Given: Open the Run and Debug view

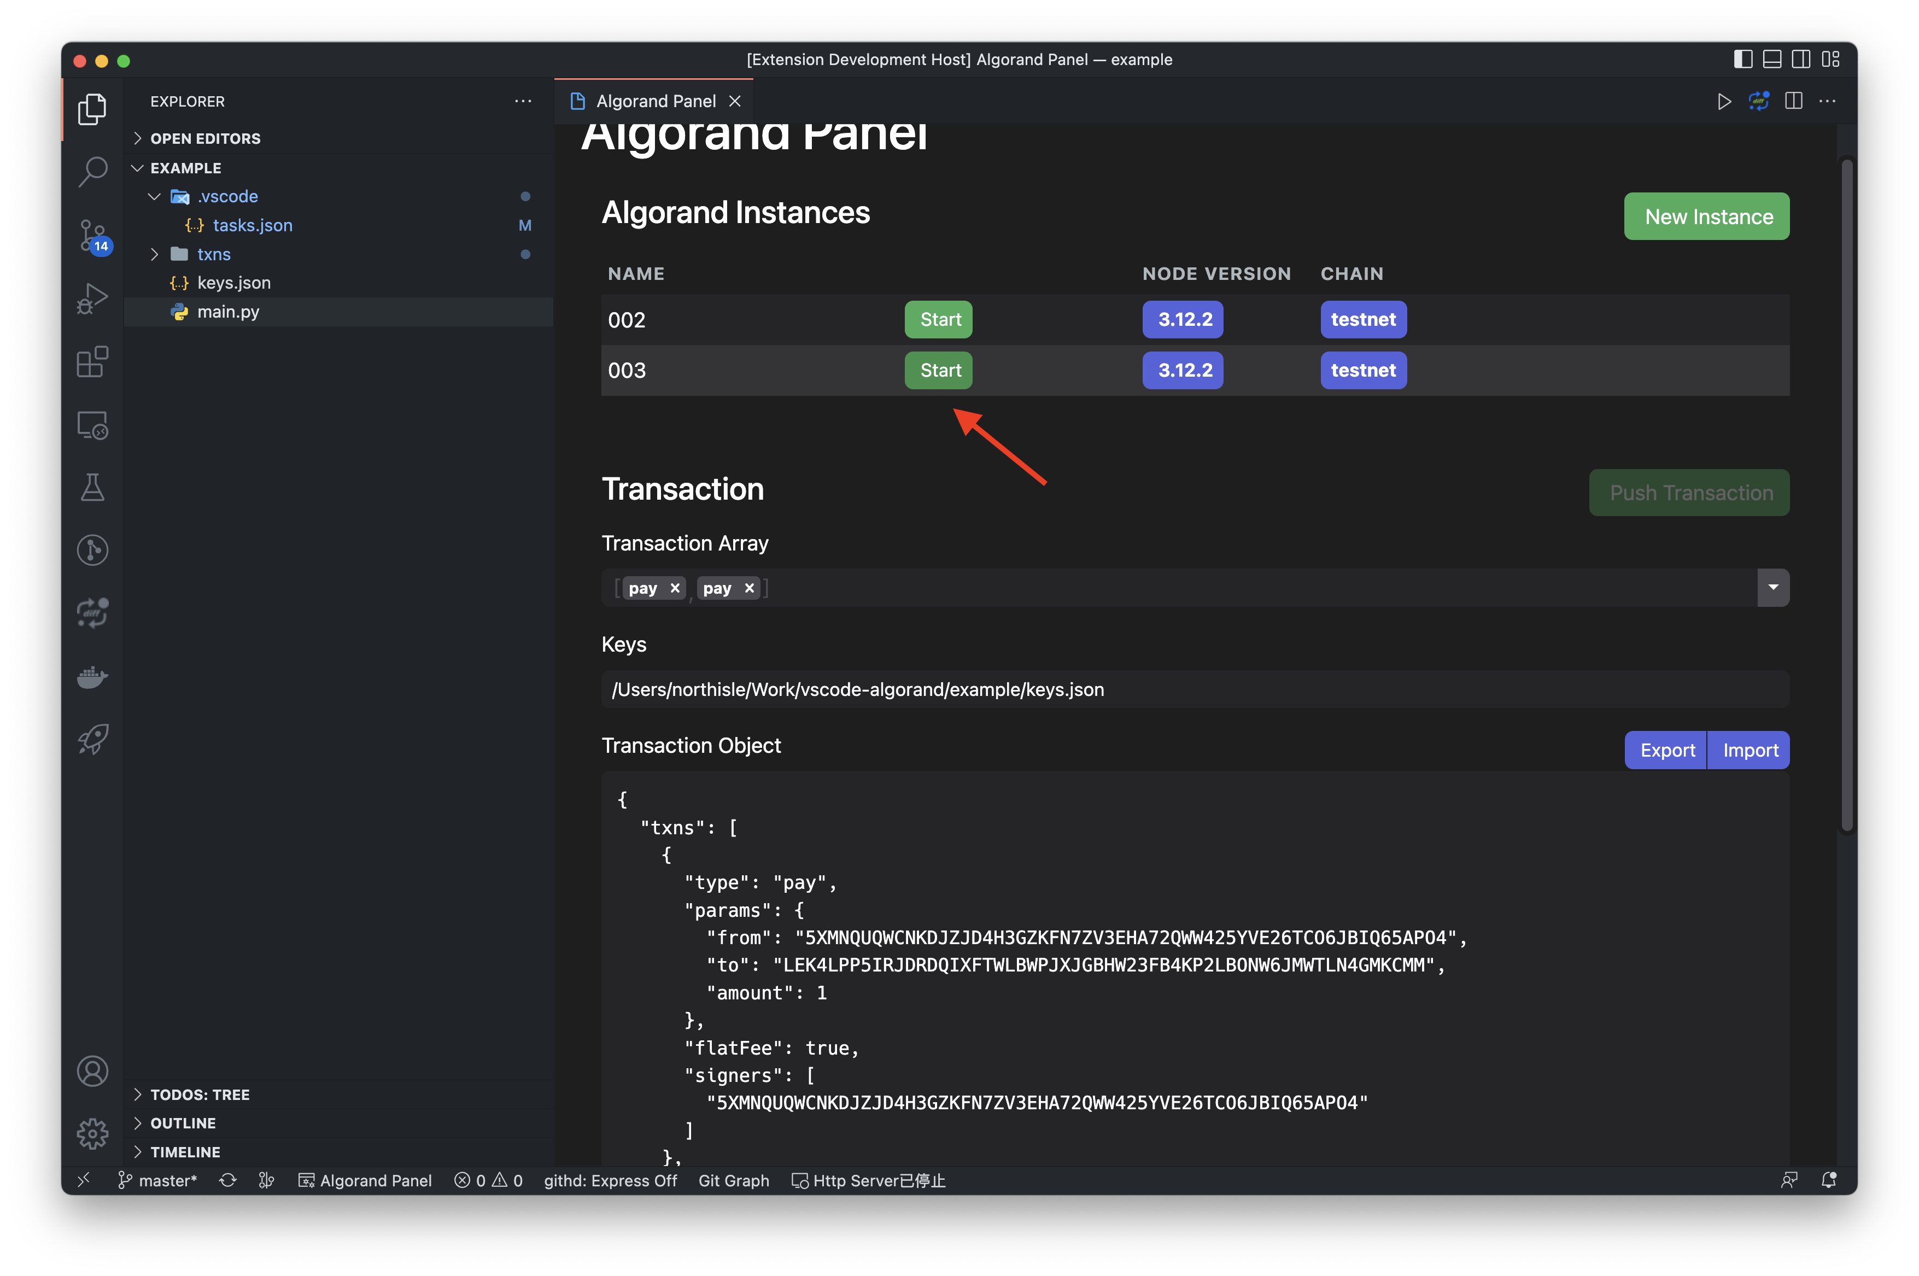Looking at the screenshot, I should point(93,298).
